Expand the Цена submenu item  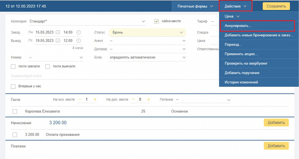pyautogui.click(x=259, y=16)
